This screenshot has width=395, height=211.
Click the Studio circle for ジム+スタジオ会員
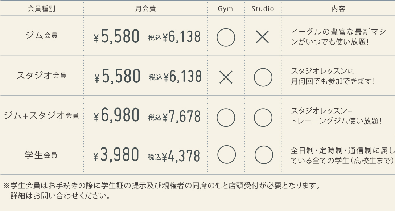tap(263, 116)
